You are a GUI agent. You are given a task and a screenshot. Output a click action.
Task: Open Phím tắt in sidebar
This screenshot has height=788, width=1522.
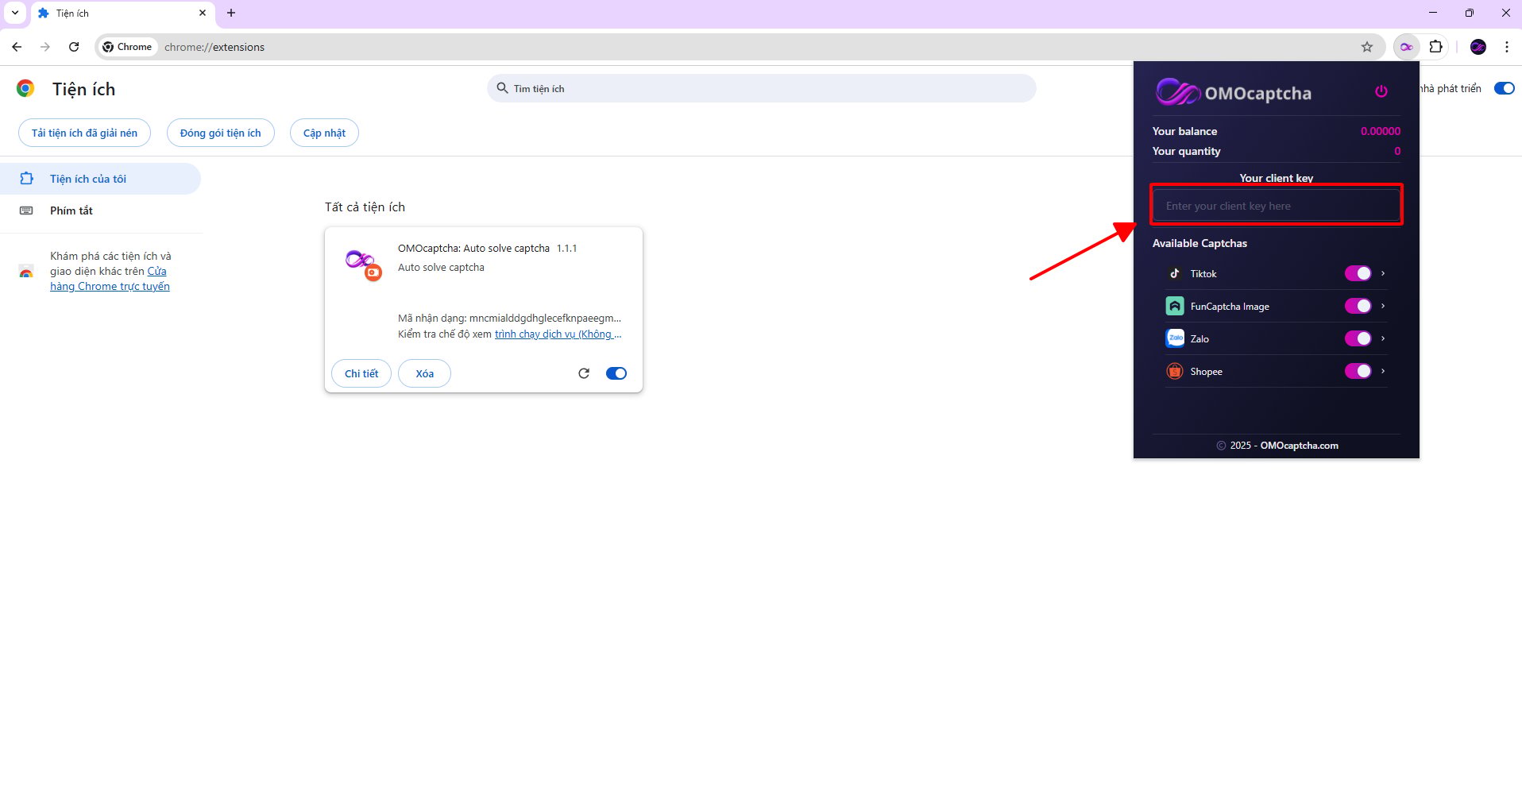100,211
